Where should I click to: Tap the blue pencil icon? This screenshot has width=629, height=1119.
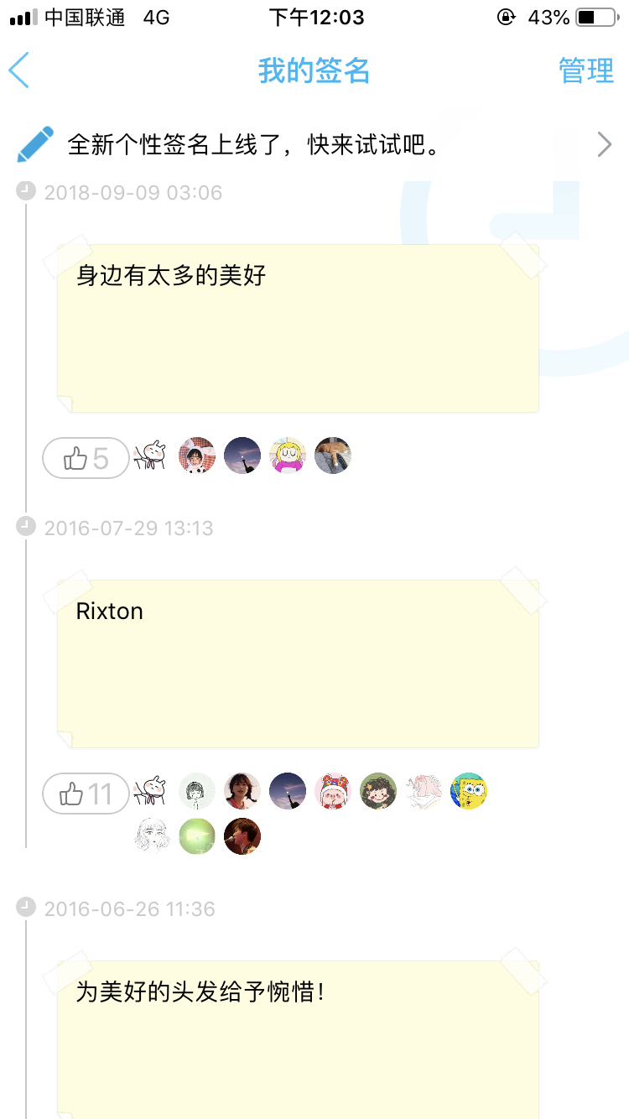coord(35,144)
